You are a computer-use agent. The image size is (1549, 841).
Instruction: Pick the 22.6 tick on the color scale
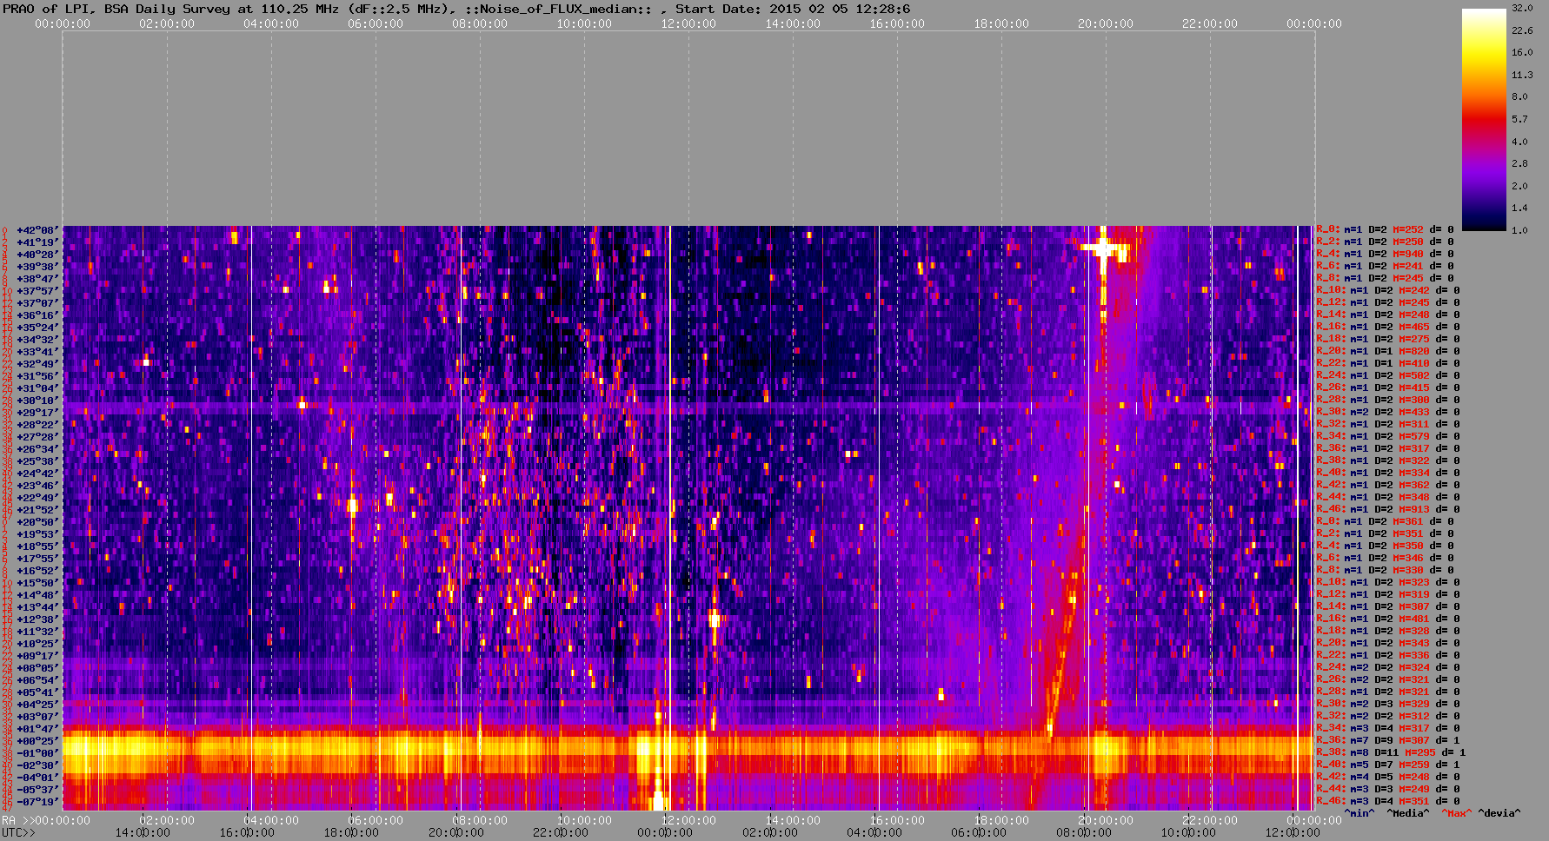click(1522, 30)
